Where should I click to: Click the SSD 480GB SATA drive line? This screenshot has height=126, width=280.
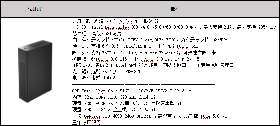(x=127, y=103)
